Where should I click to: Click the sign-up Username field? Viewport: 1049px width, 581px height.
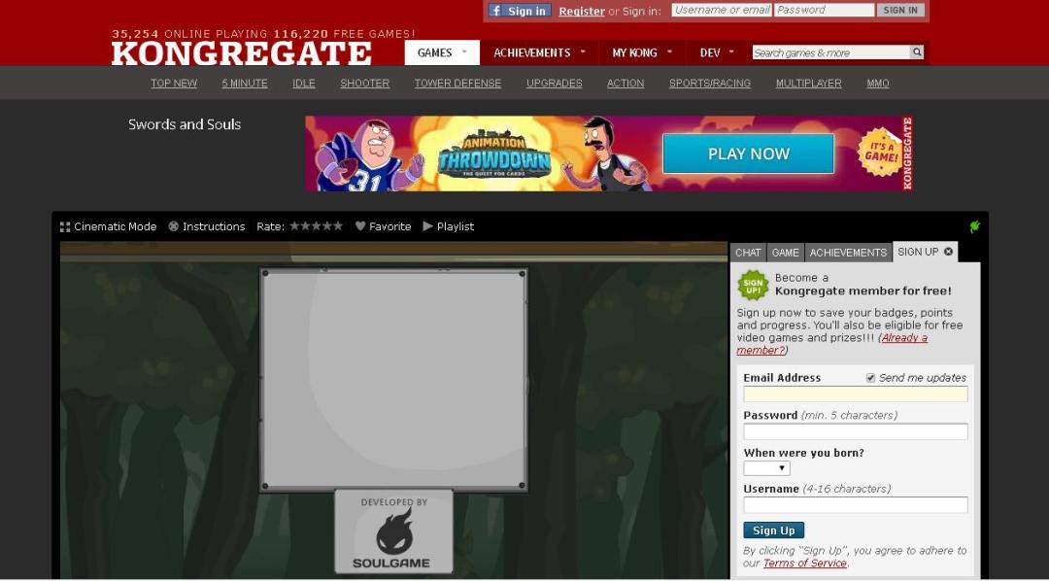856,504
